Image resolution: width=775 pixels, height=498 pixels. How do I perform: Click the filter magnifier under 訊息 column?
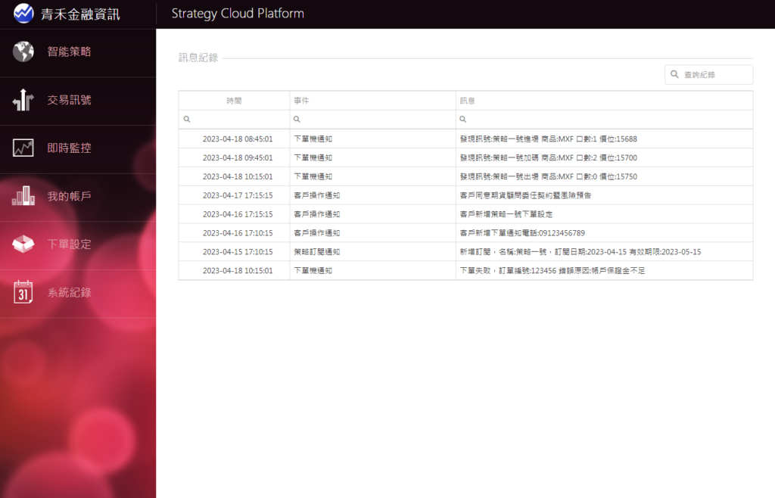(462, 119)
